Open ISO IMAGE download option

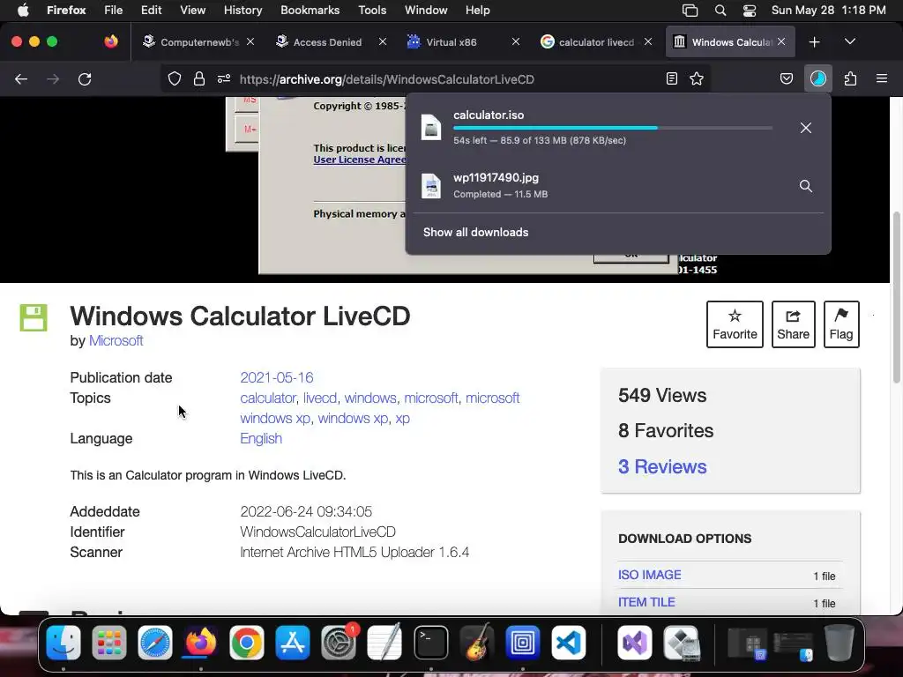[x=650, y=575]
